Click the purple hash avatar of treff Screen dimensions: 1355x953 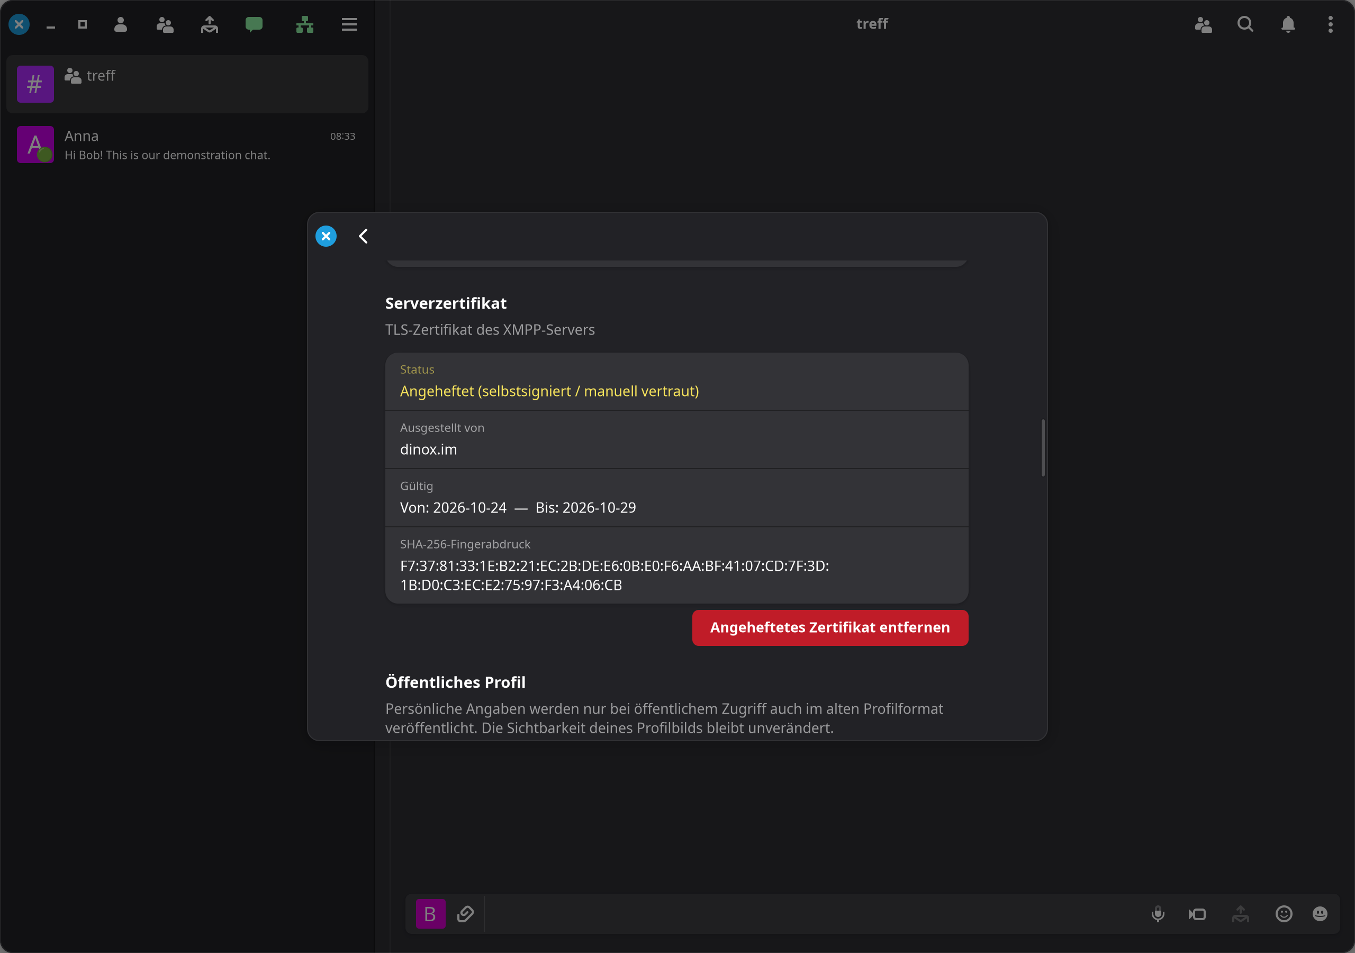click(35, 84)
